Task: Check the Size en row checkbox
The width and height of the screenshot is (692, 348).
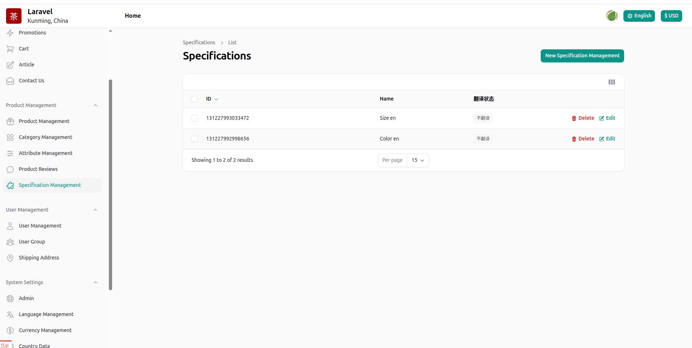Action: (195, 118)
